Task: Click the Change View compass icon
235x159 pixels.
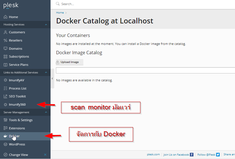Action: (x=5, y=155)
